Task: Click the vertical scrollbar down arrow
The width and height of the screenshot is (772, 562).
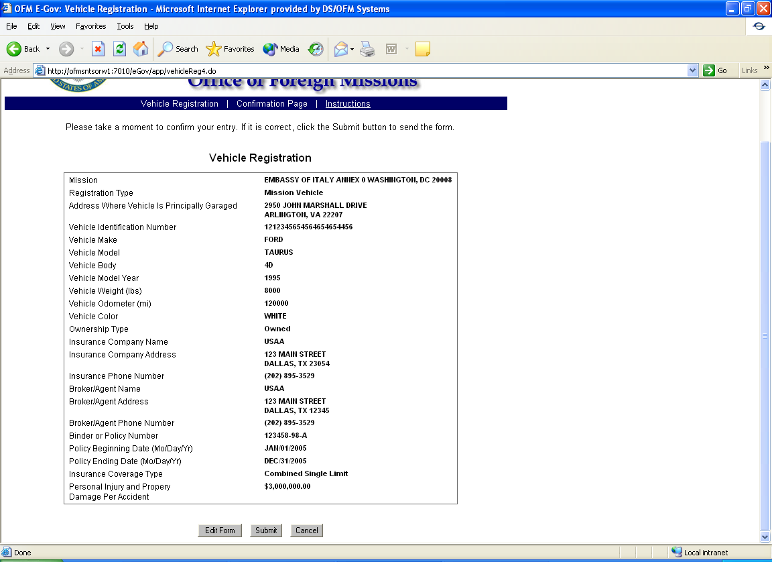Action: pos(765,537)
